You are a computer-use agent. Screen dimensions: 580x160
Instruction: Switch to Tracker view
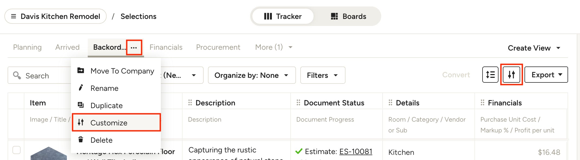[283, 16]
